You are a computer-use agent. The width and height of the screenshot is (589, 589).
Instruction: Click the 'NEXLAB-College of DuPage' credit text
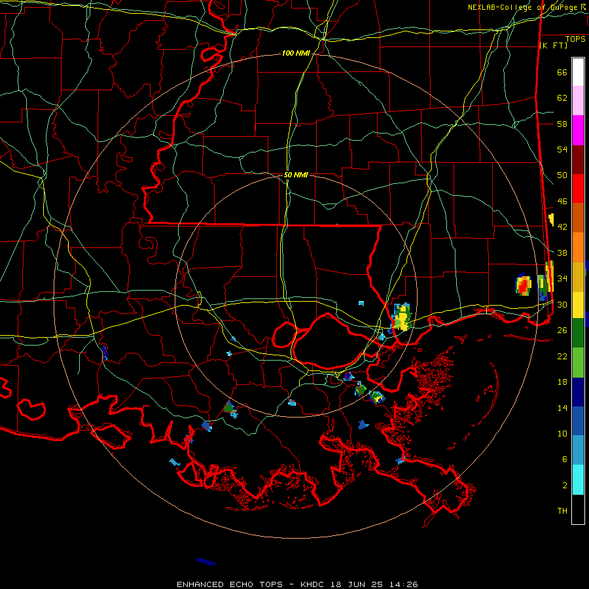pyautogui.click(x=522, y=7)
